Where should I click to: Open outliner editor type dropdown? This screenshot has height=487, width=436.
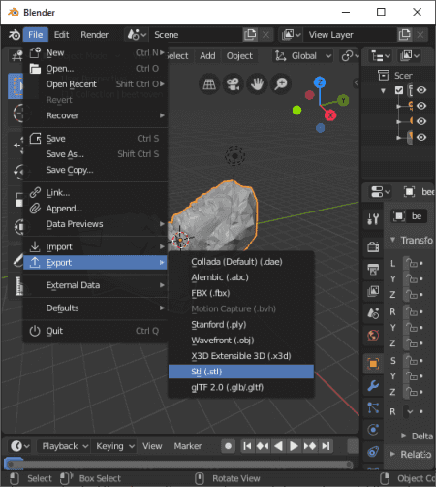[381, 56]
